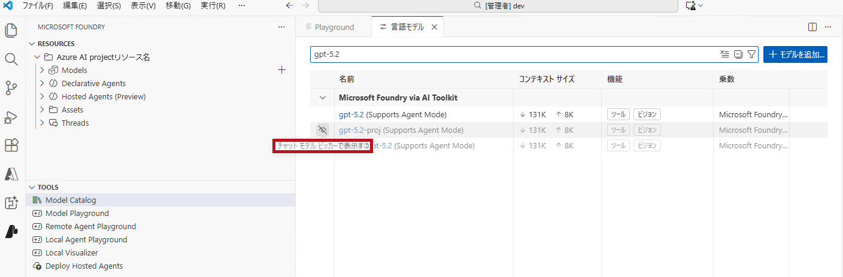
Task: Open the chat dropdown chevron in title bar
Action: click(x=701, y=5)
